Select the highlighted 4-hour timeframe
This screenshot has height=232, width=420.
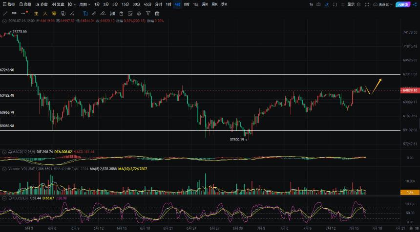(177, 4)
